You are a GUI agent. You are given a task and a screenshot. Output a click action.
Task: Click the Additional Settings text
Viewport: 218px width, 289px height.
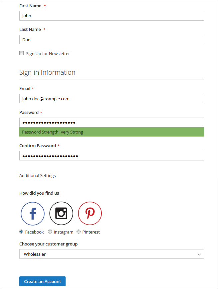tap(37, 175)
